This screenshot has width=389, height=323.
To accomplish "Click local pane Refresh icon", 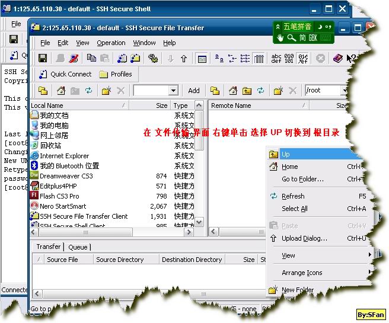I will tap(88, 91).
